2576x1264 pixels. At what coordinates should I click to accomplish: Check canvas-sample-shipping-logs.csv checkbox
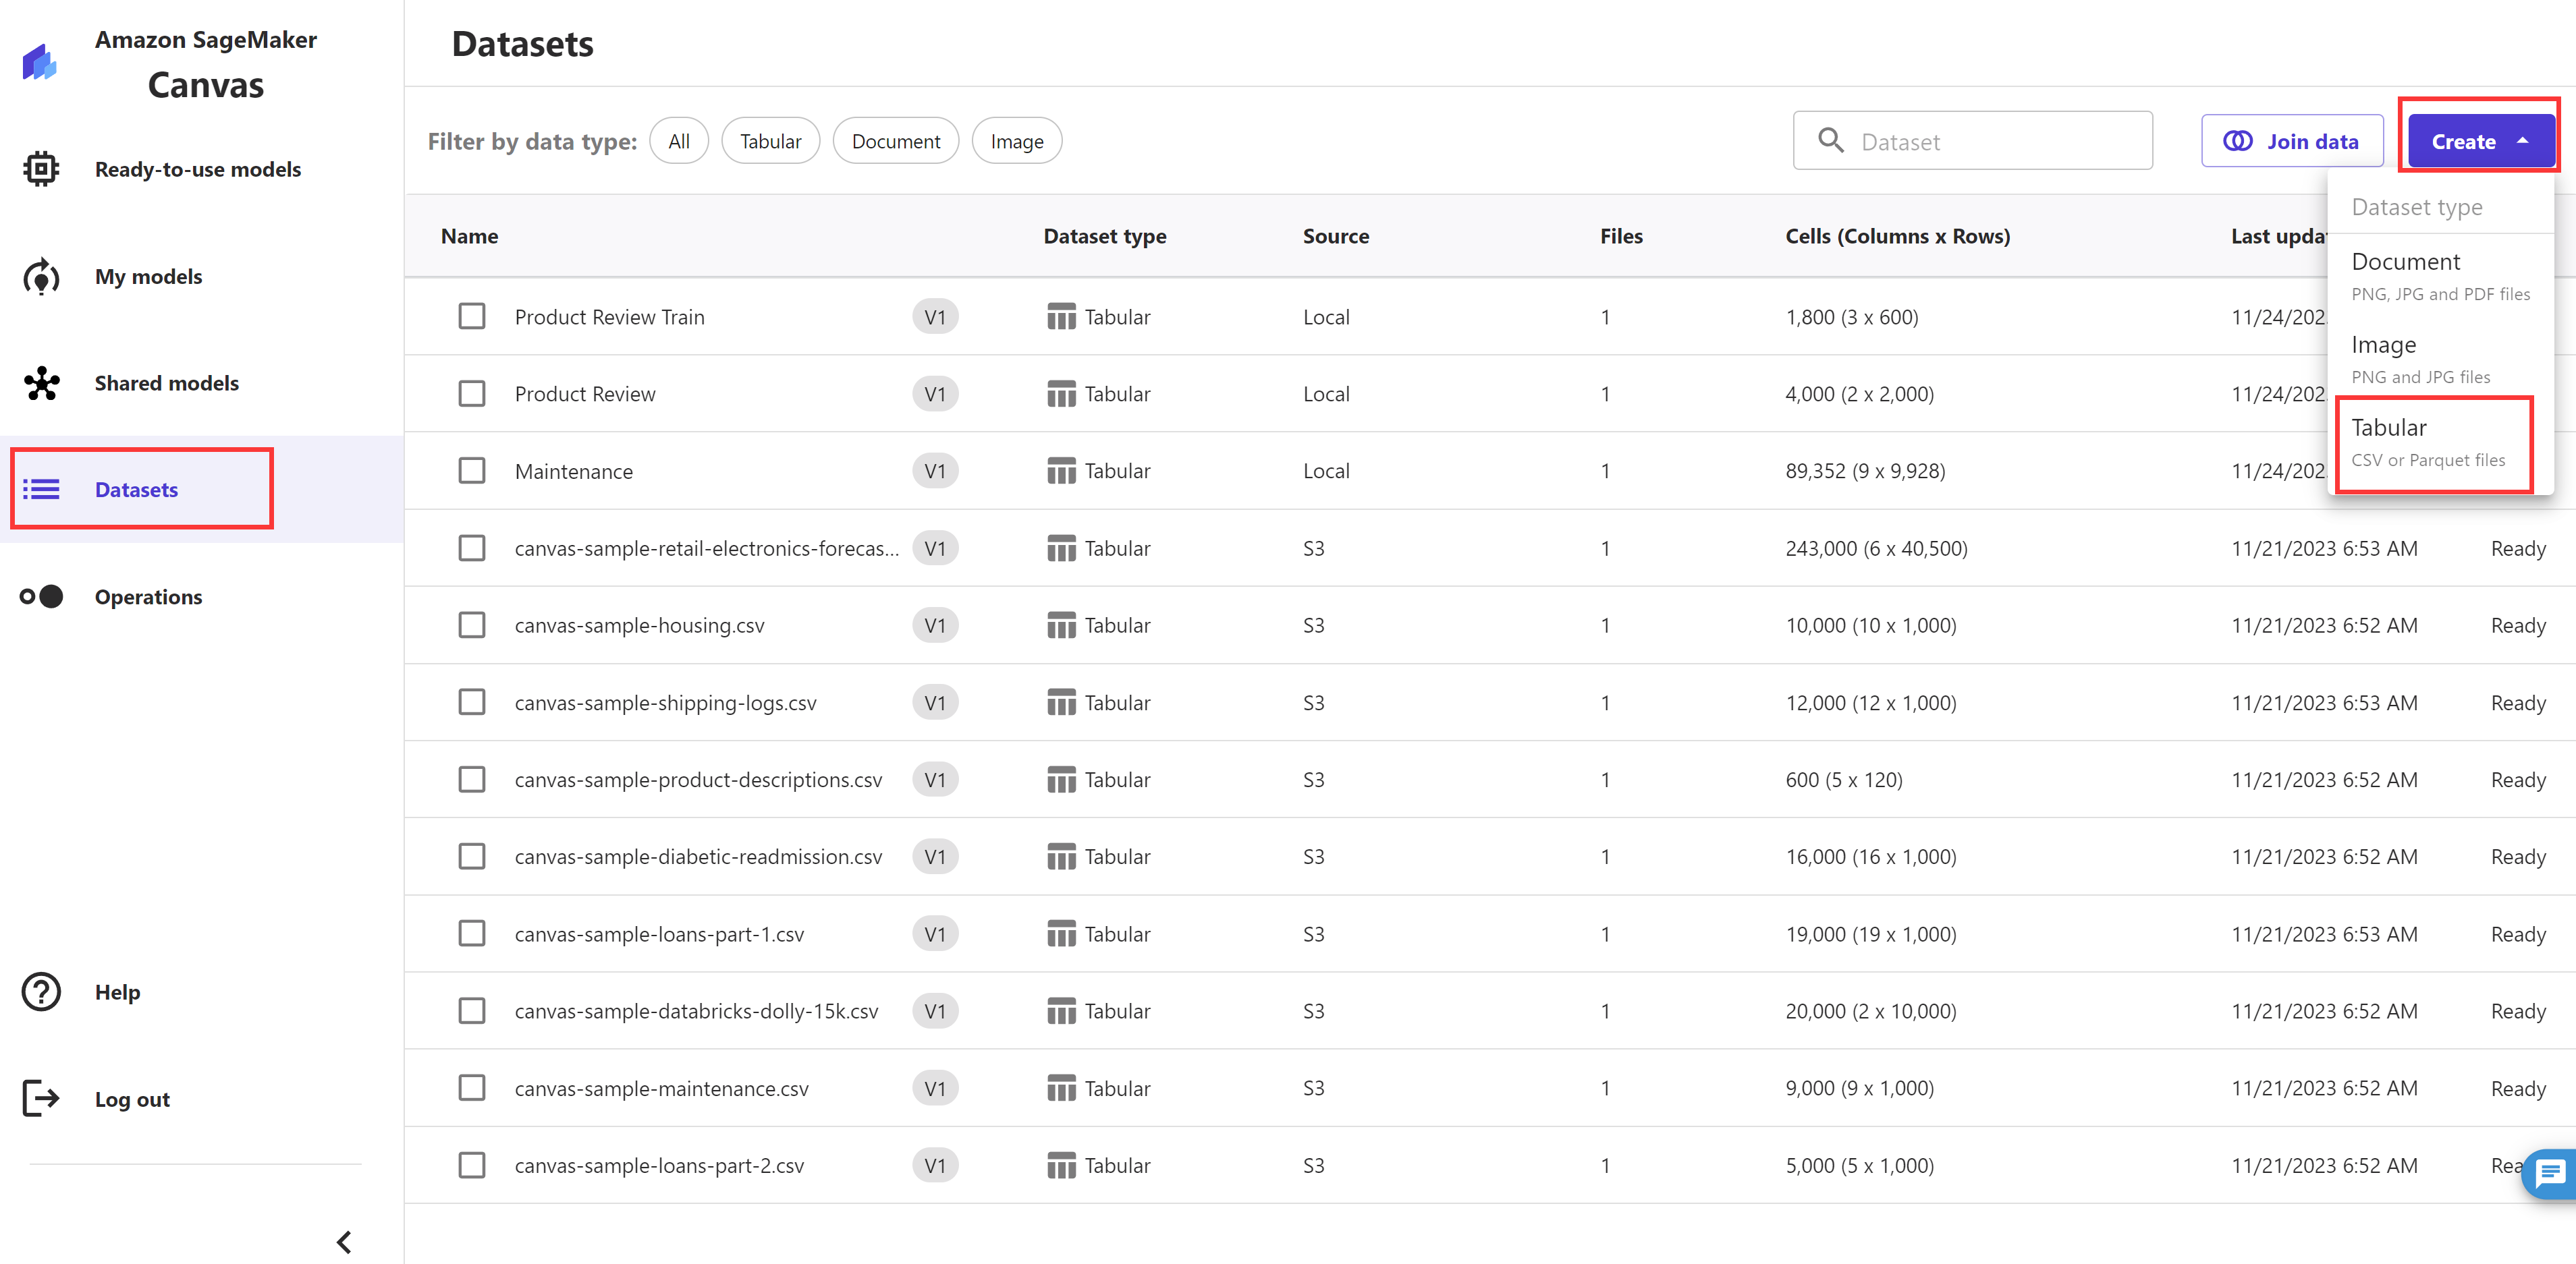tap(471, 702)
